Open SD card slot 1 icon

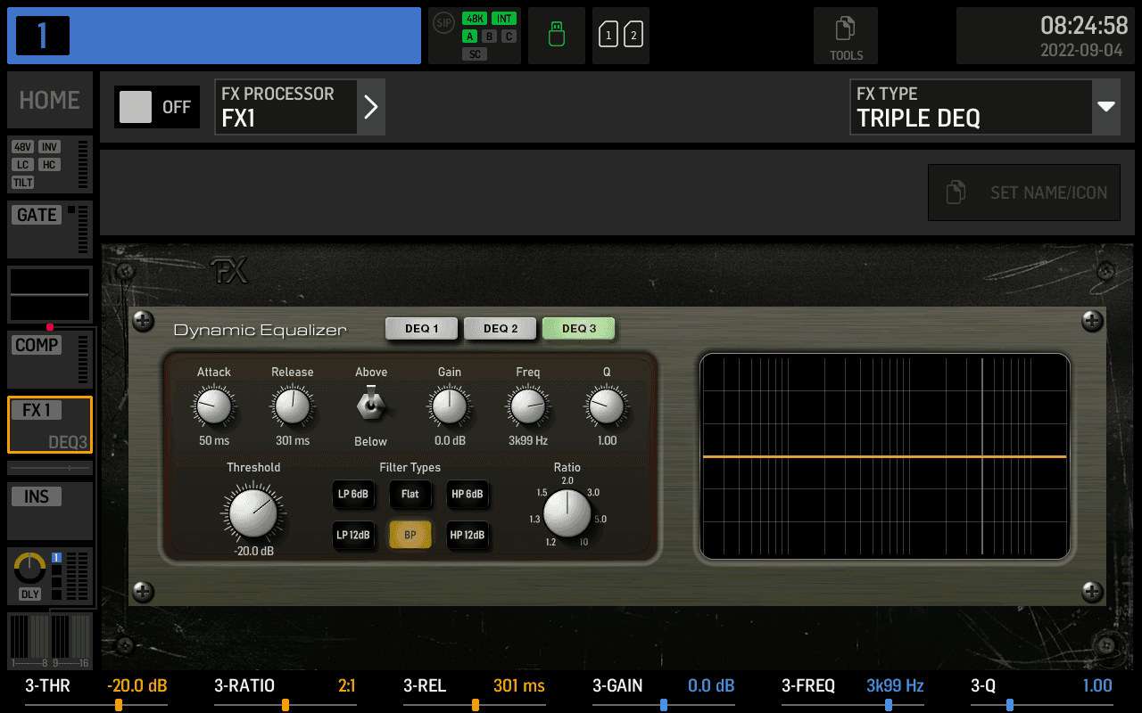[x=608, y=36]
